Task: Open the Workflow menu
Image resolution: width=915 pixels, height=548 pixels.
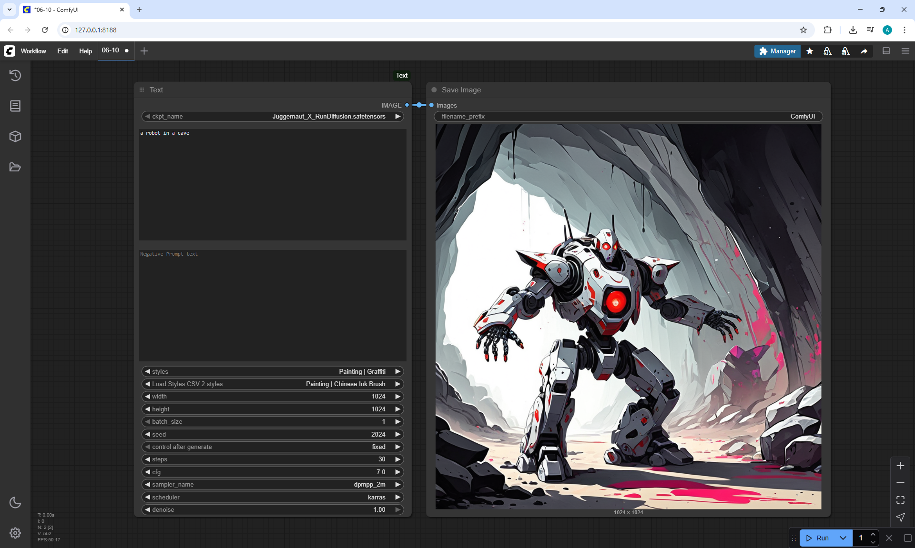Action: click(33, 51)
